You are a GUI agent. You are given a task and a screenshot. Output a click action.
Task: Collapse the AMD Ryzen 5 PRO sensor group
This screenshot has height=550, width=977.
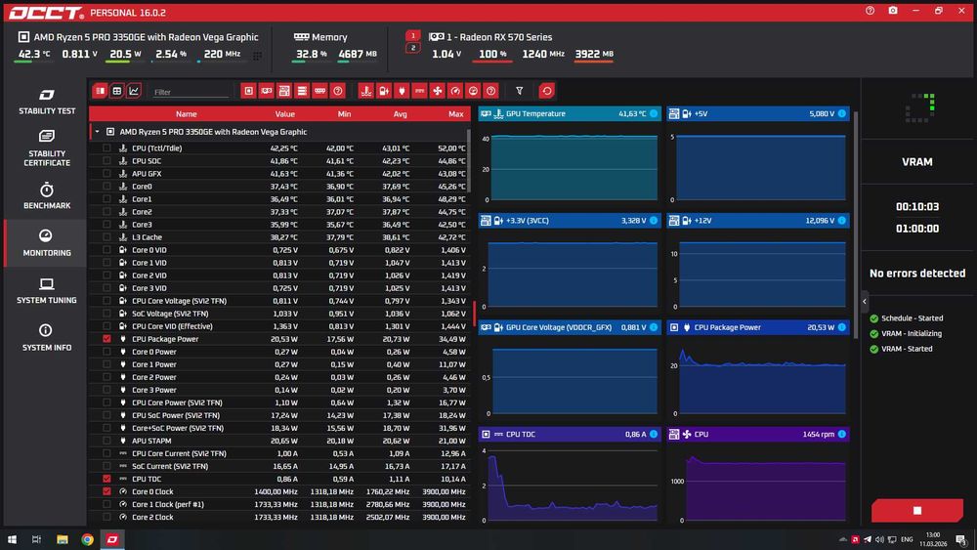coord(97,132)
